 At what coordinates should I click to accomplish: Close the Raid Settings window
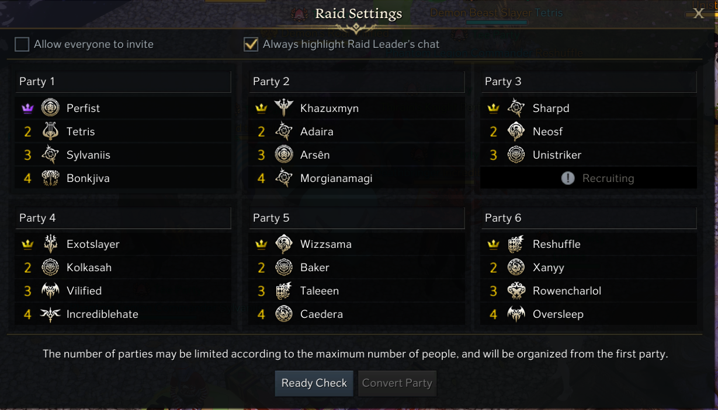click(698, 13)
